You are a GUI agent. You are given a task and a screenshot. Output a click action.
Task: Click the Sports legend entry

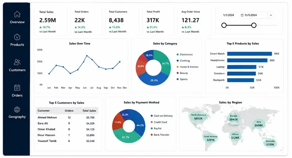pyautogui.click(x=182, y=79)
